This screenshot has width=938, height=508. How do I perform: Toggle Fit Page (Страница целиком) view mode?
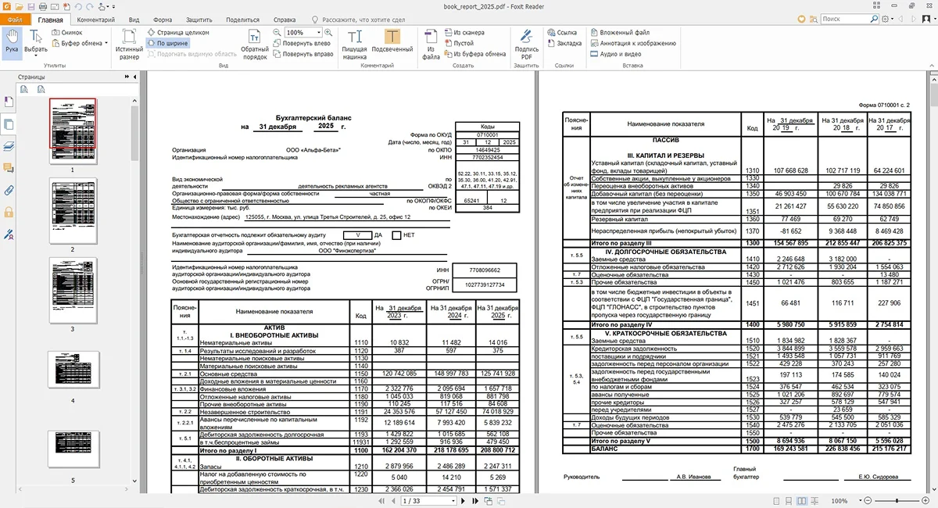point(177,33)
